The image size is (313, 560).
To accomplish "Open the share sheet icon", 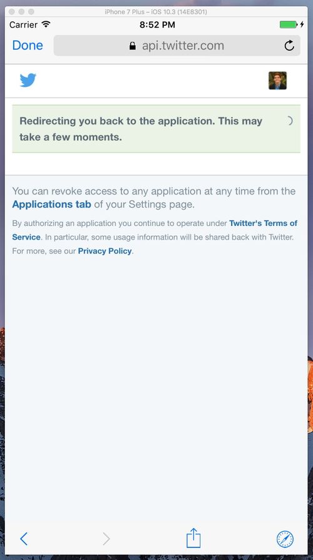I will tap(193, 538).
